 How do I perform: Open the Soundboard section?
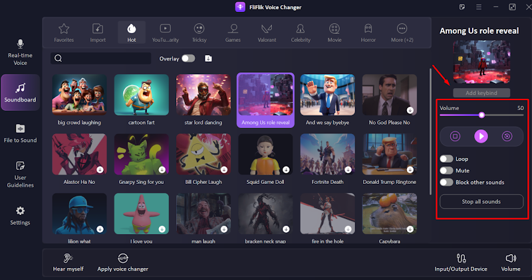click(21, 92)
